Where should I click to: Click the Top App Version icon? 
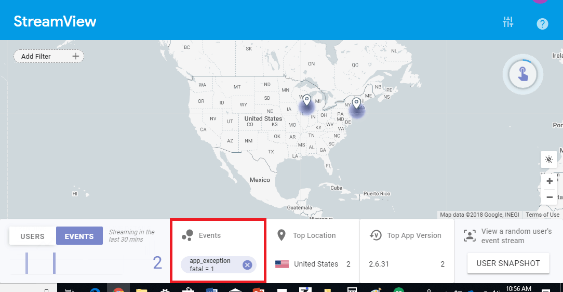click(x=376, y=235)
